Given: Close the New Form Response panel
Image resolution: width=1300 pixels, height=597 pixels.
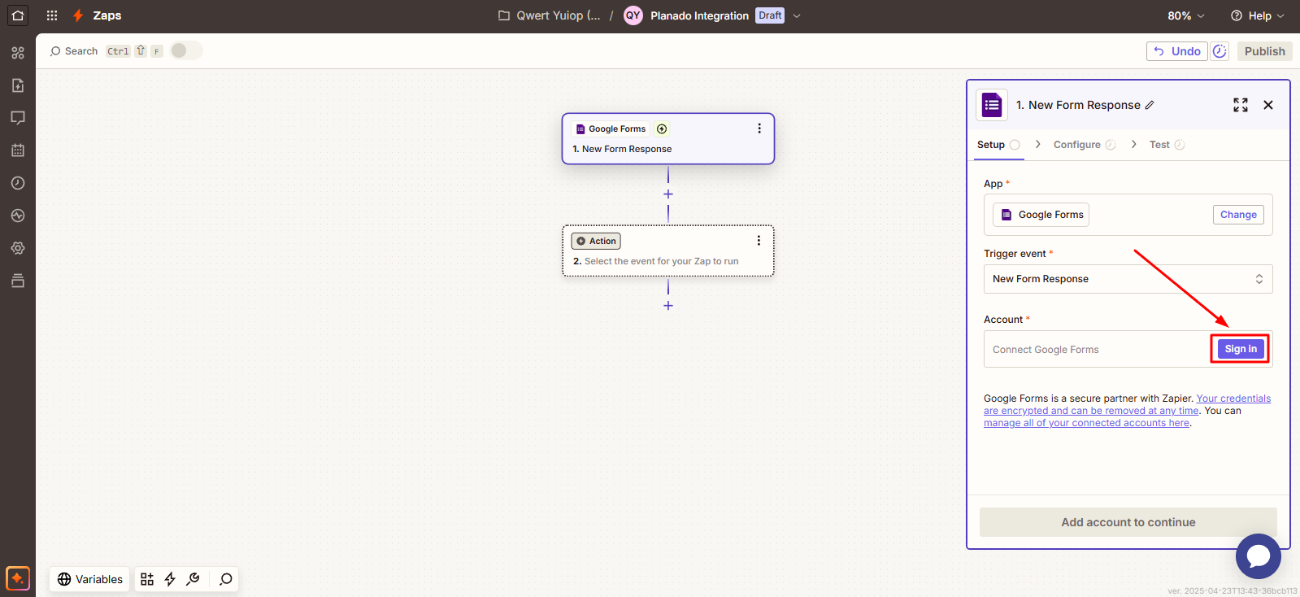Looking at the screenshot, I should pos(1268,105).
